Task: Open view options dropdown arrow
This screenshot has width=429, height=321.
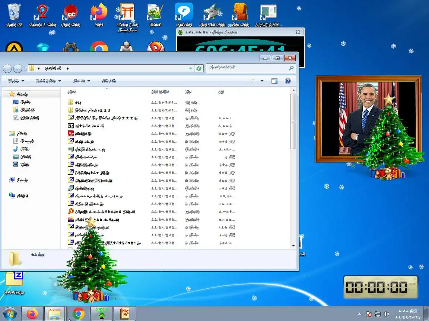Action: click(262, 81)
